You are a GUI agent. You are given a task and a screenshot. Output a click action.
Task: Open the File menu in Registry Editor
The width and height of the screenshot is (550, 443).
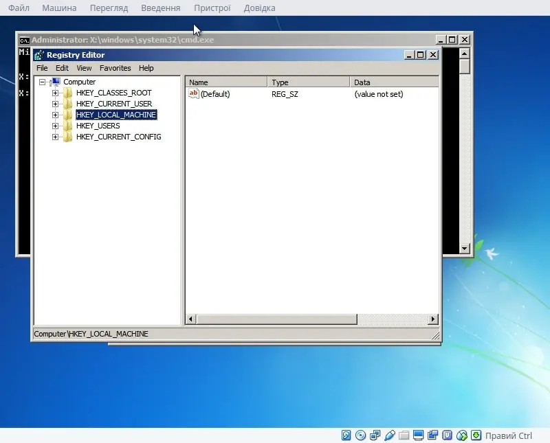(x=42, y=68)
